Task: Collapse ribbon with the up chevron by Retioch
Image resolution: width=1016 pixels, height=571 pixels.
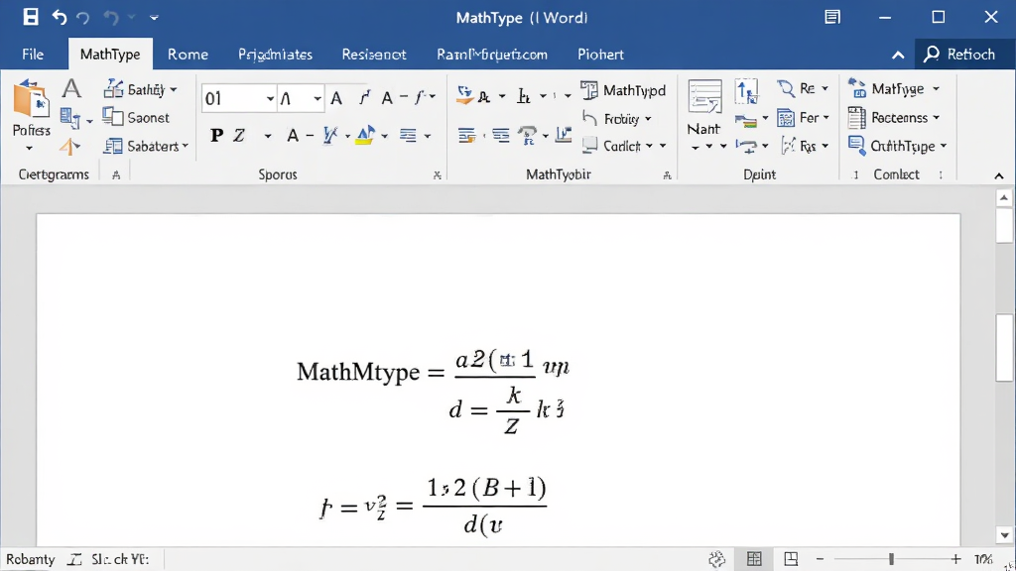Action: point(898,56)
